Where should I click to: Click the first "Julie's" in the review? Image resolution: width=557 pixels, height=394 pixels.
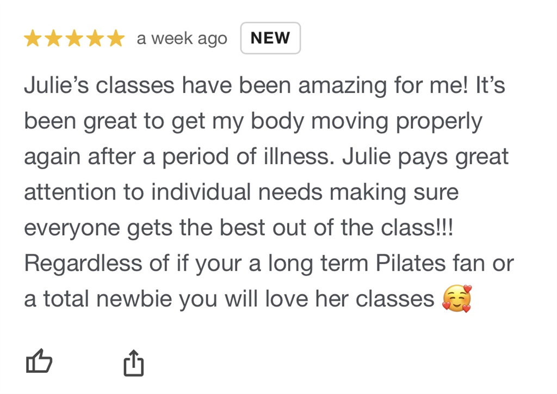point(53,86)
